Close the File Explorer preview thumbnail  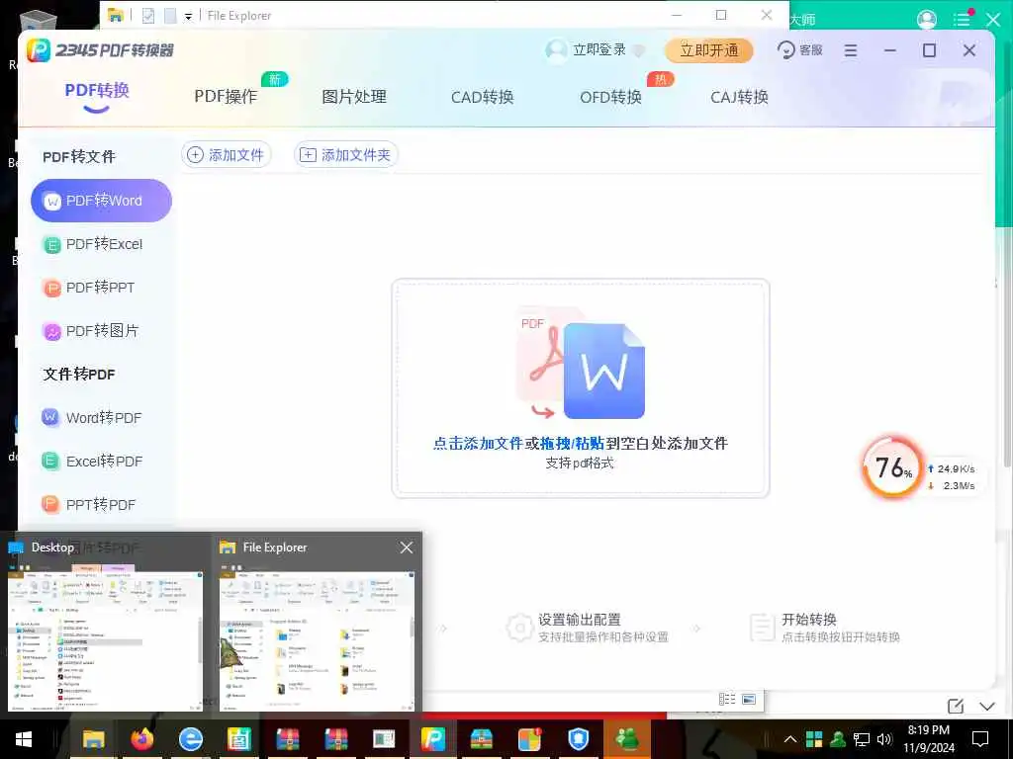coord(407,548)
